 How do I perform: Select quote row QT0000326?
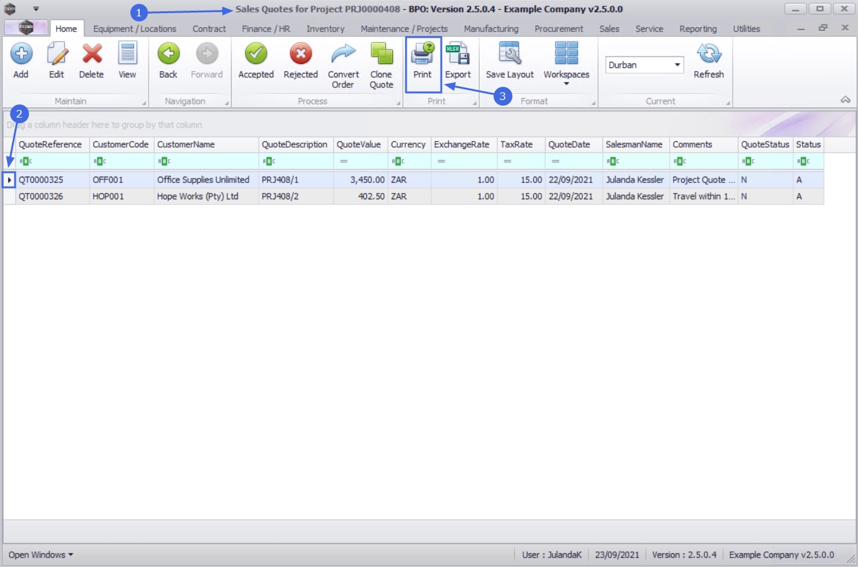414,197
